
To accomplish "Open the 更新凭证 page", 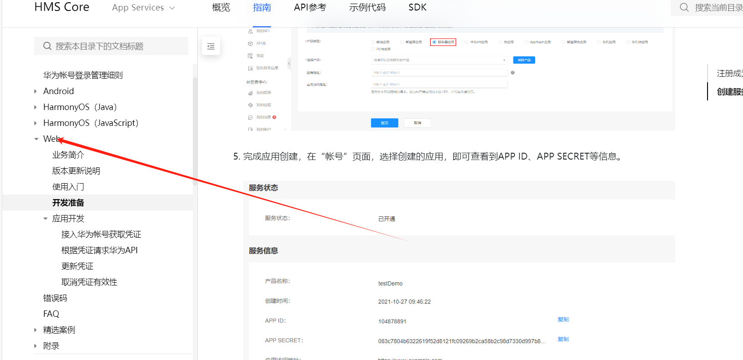I will 77,266.
